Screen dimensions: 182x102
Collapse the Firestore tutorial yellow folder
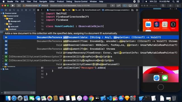(3, 16)
